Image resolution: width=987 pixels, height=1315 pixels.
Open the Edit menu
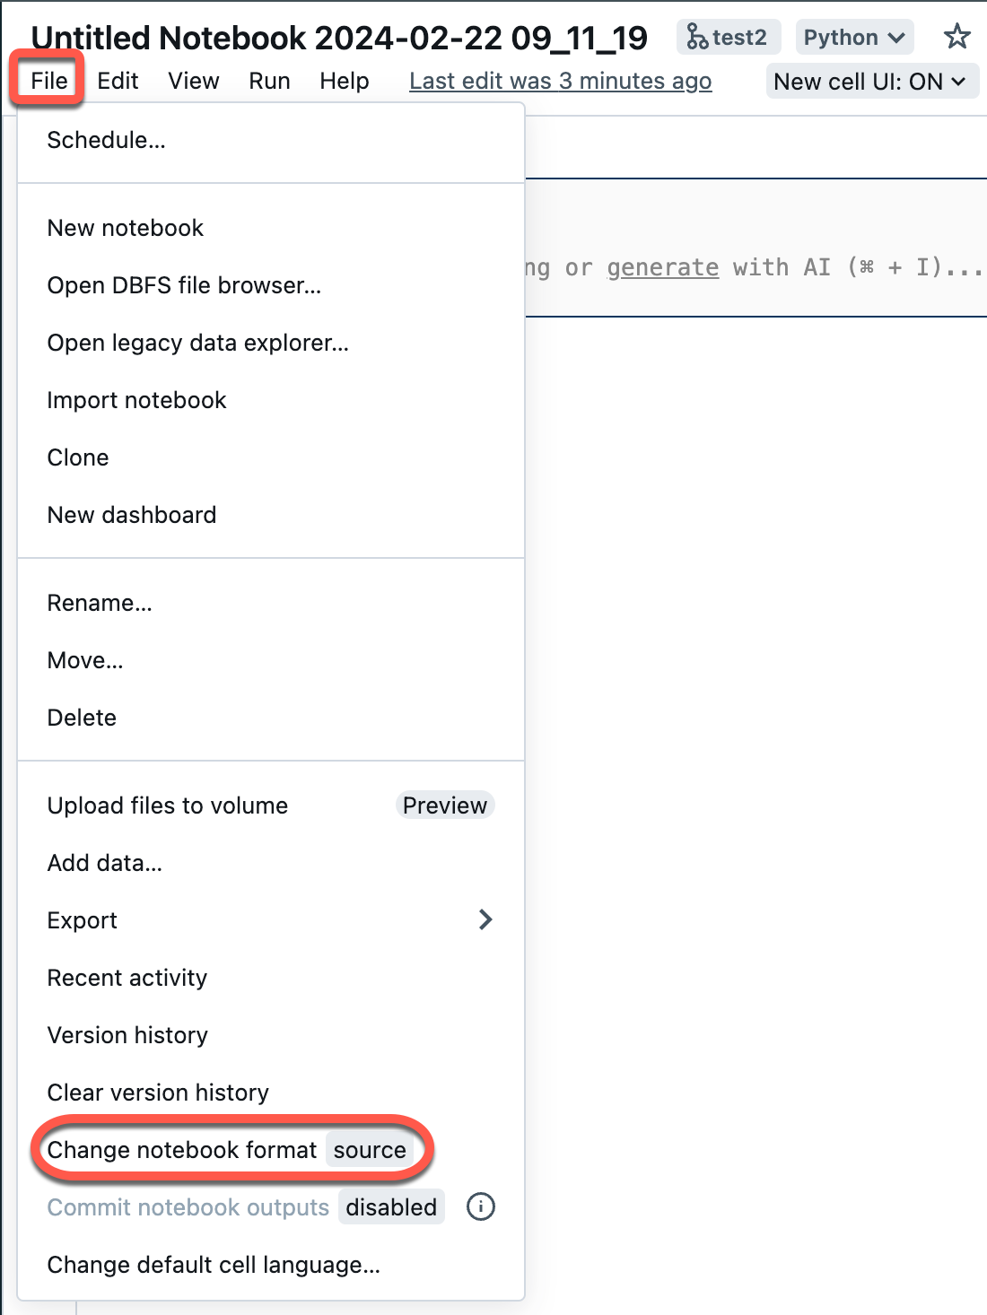(x=118, y=81)
